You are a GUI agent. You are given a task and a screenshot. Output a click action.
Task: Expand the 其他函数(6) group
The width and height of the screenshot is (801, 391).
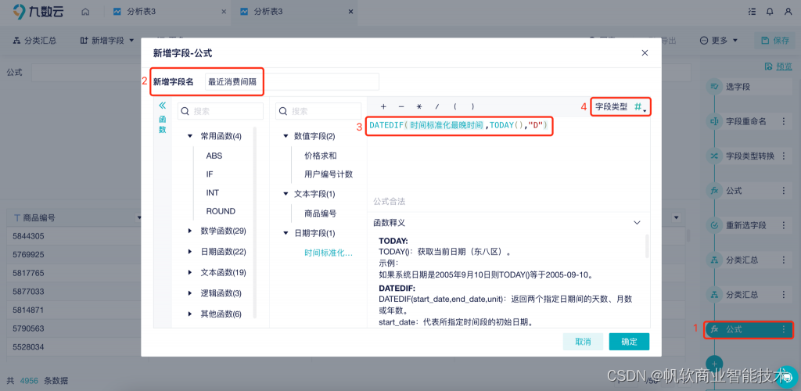point(190,314)
